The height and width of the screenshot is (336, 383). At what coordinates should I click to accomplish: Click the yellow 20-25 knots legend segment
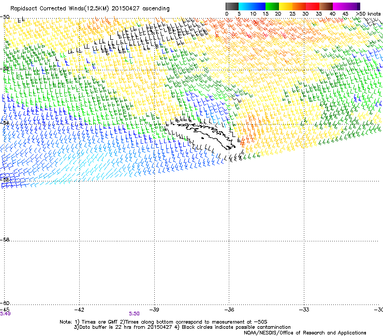click(286, 6)
